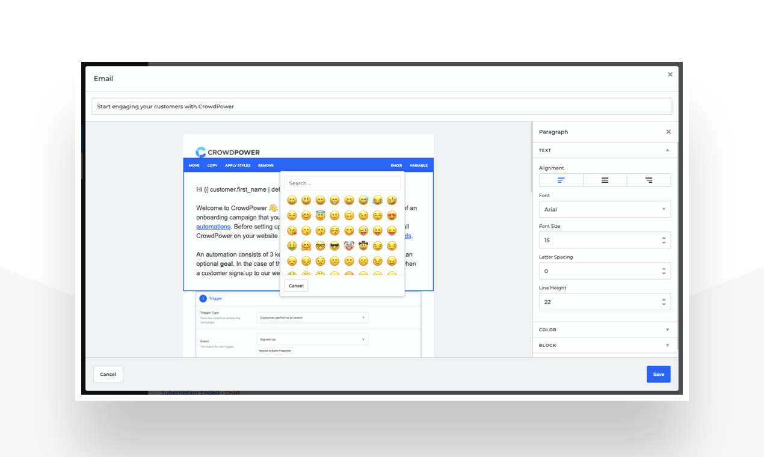
Task: Click VARIABLE in the block toolbar
Action: pyautogui.click(x=419, y=165)
